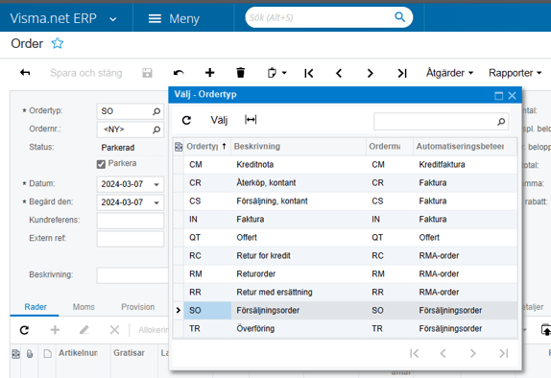Select the RC Retur för kredit row
Viewport: 551px width, 378px height.
[345, 256]
